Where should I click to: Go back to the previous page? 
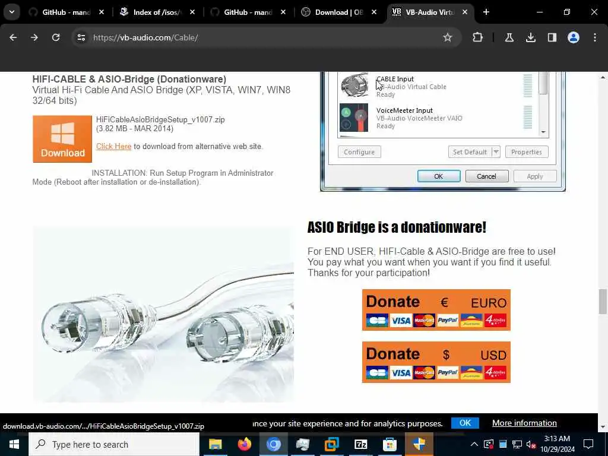[x=13, y=37]
